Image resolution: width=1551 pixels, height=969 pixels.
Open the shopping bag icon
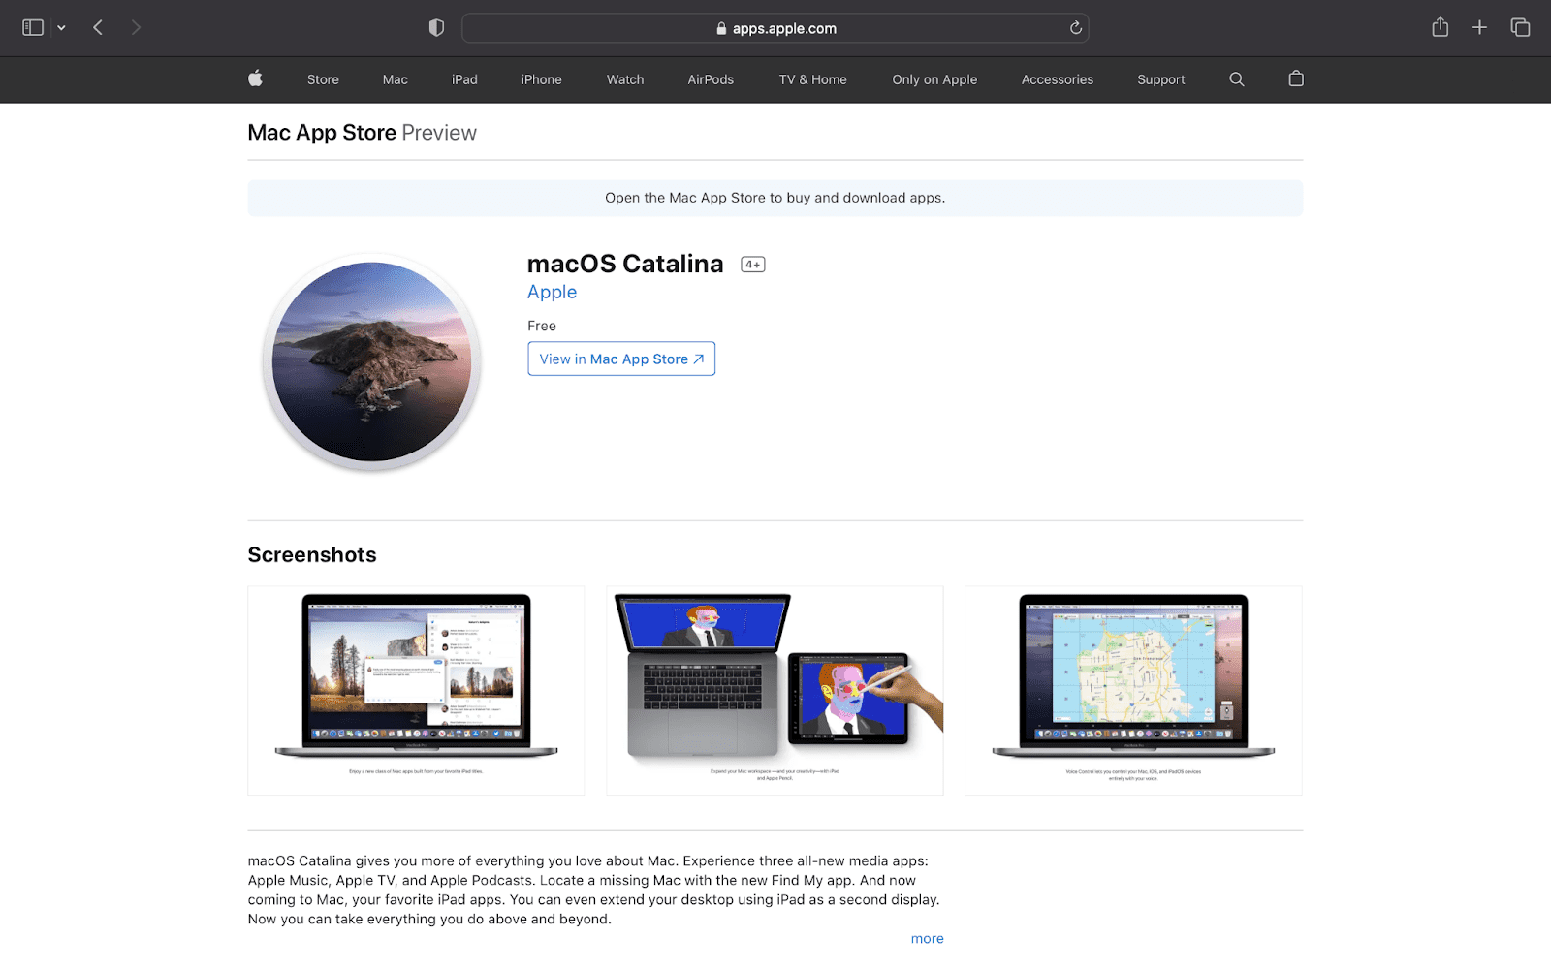click(1296, 78)
